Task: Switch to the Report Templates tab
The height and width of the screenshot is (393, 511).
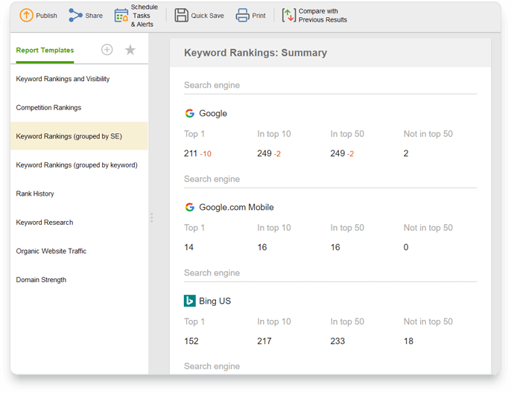Action: tap(45, 50)
